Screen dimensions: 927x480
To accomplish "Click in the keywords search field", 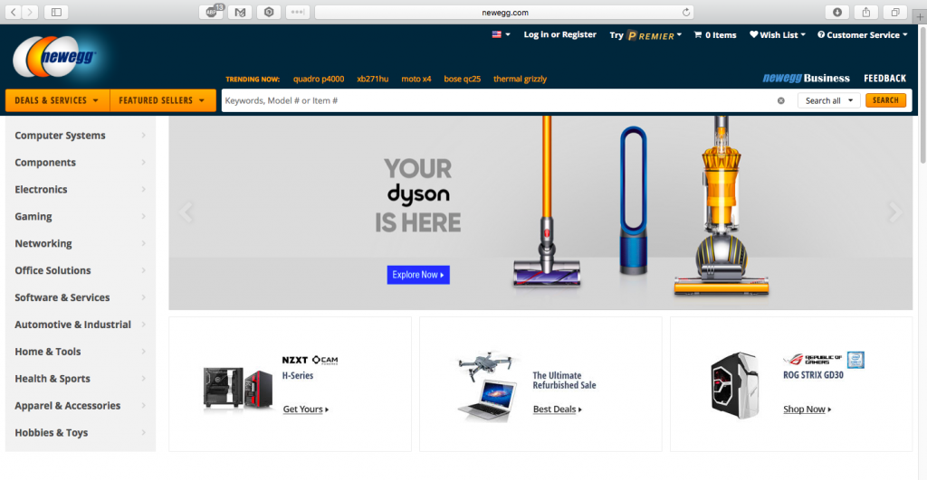I will click(x=497, y=101).
